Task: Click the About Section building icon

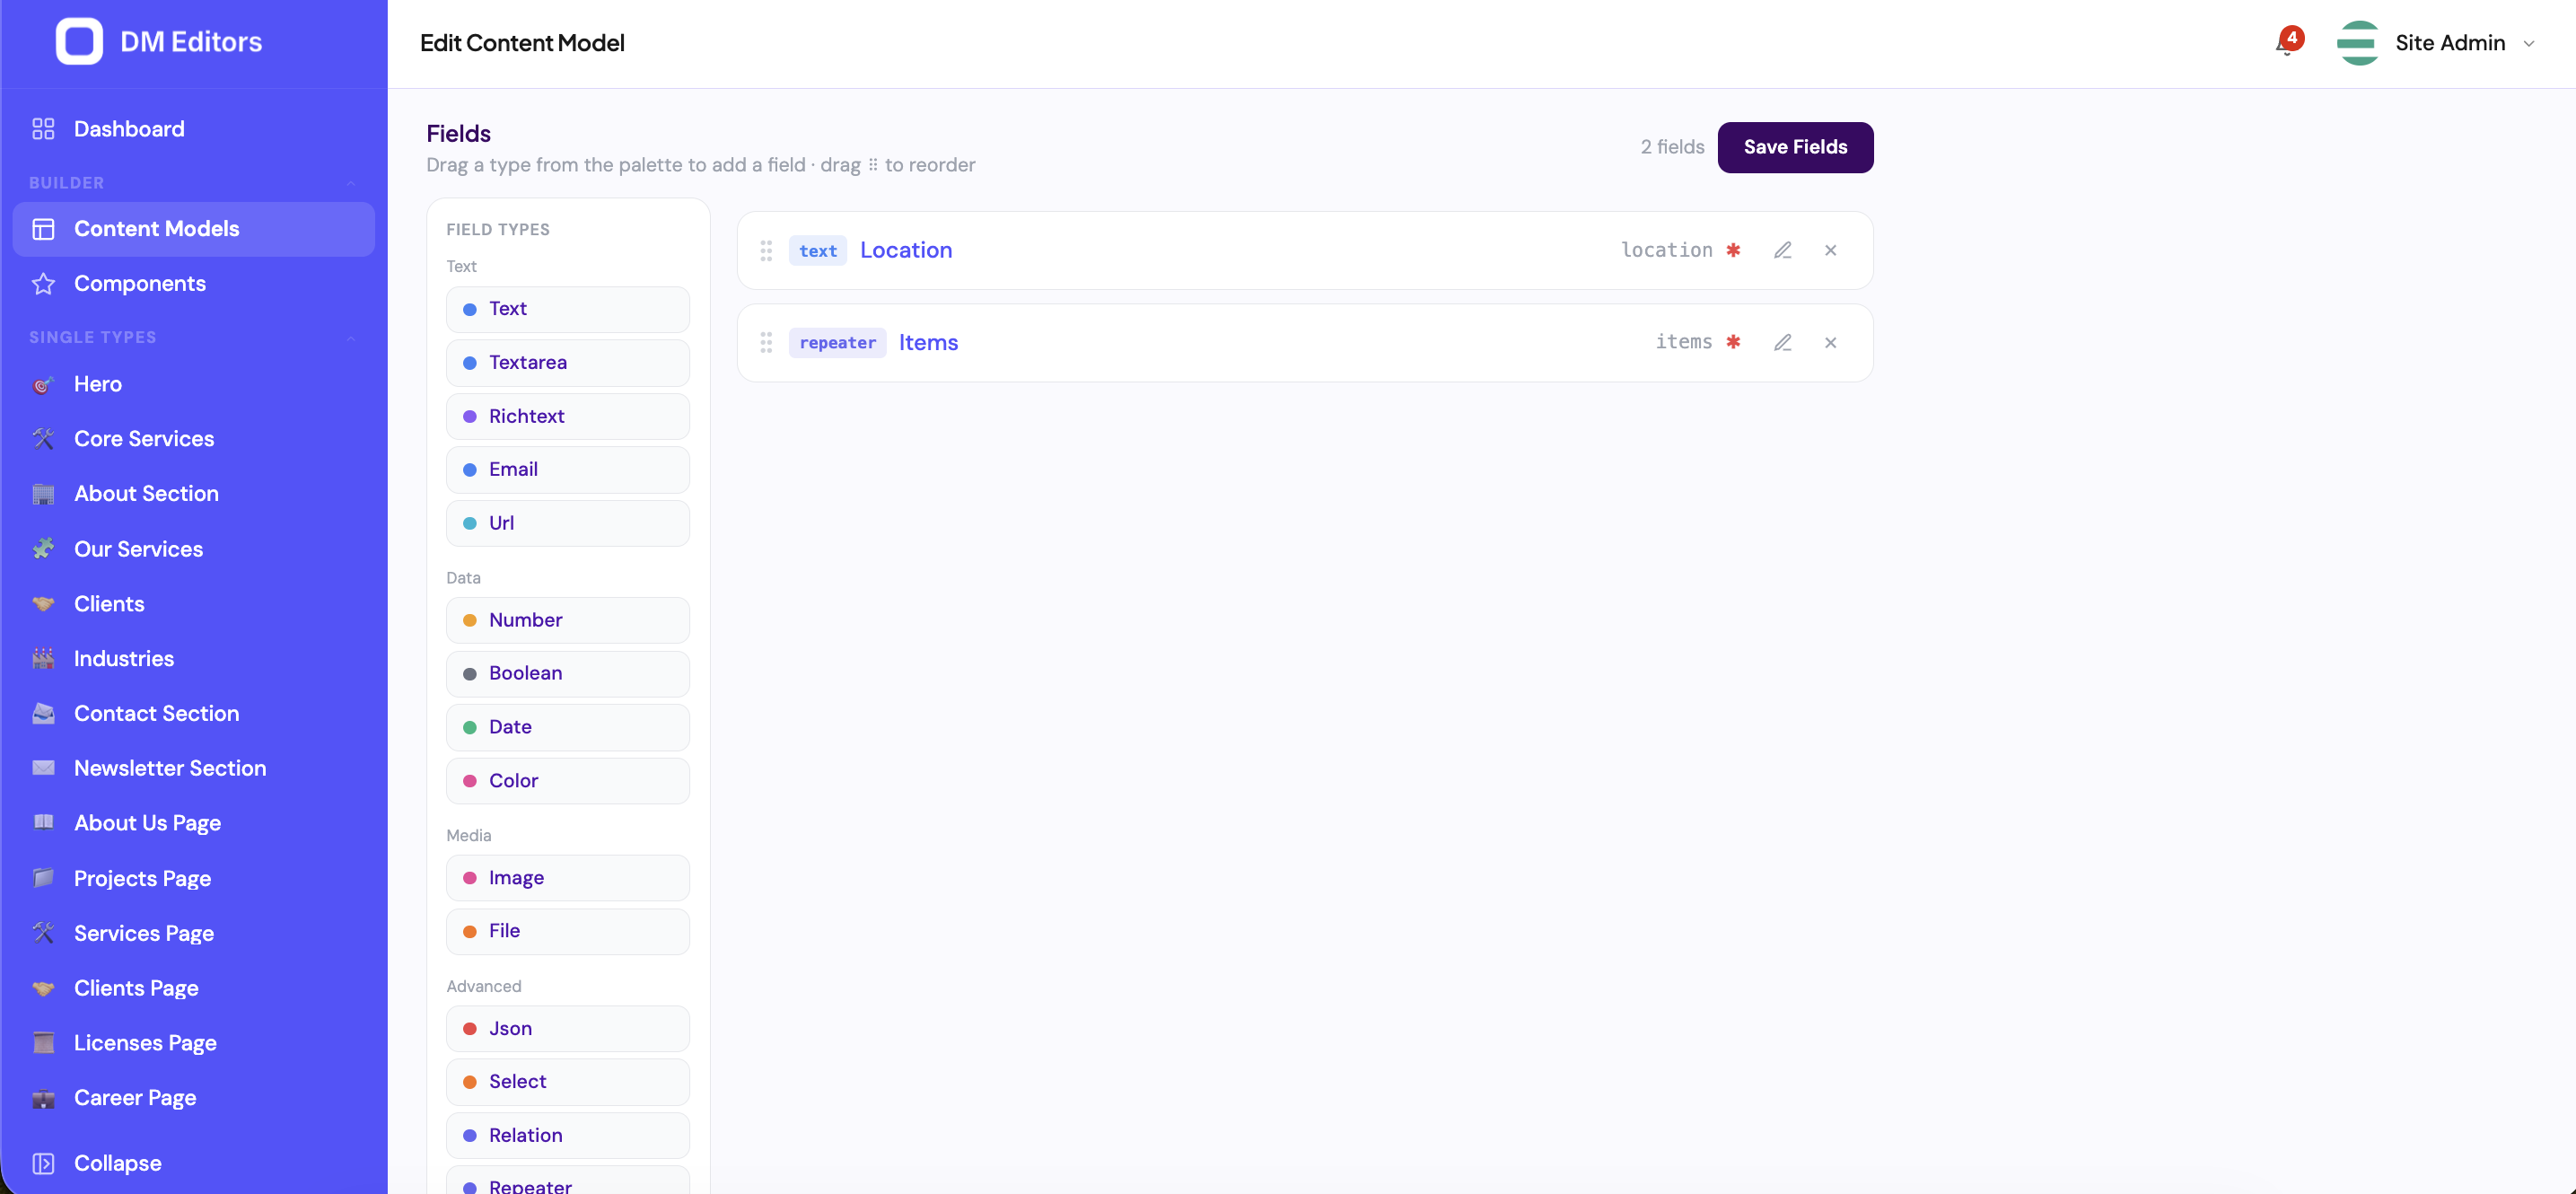Action: click(43, 494)
